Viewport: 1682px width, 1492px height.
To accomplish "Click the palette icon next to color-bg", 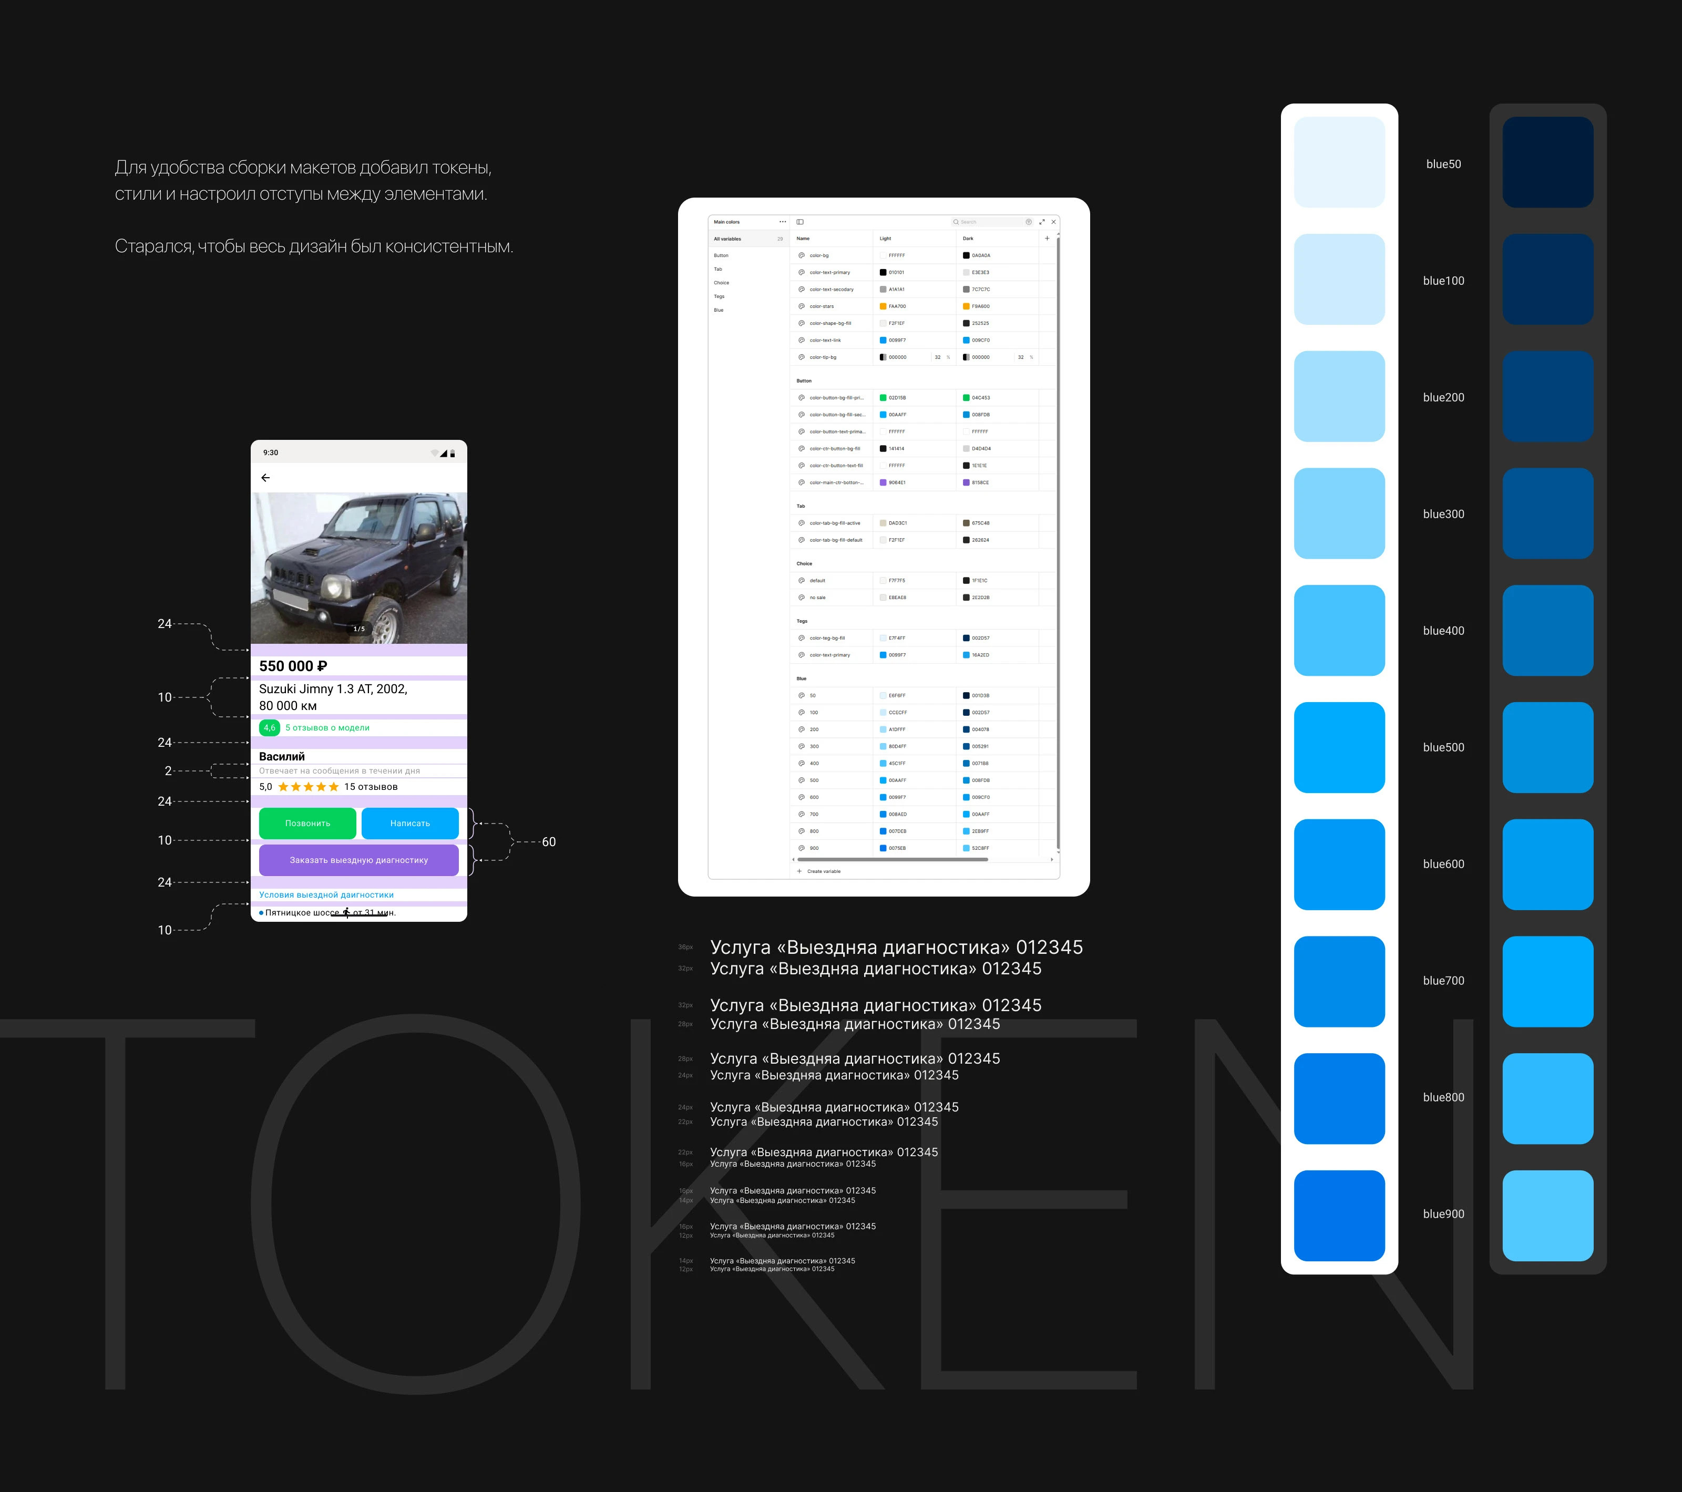I will pos(802,255).
